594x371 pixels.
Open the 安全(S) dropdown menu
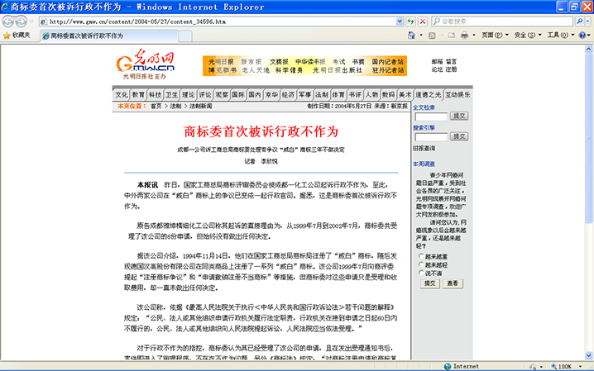coord(527,36)
